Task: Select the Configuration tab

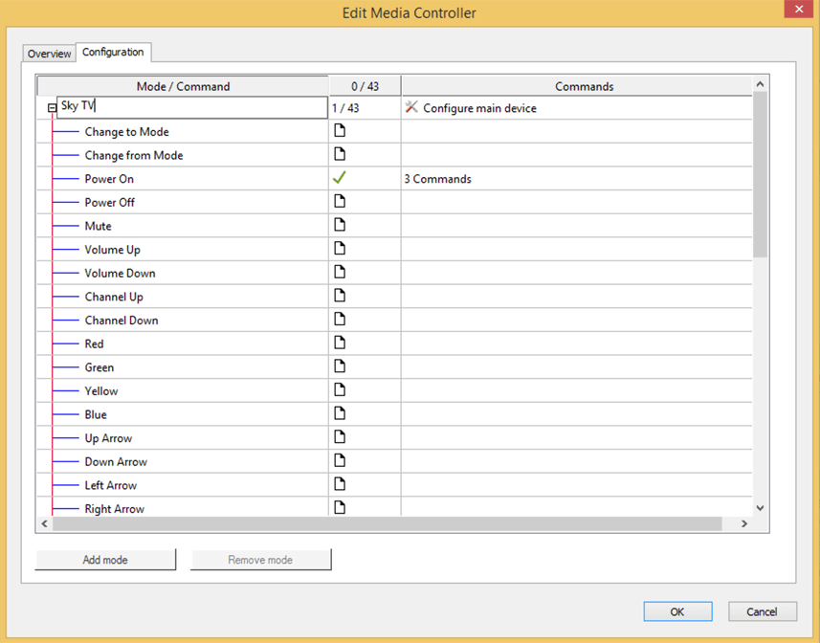Action: tap(113, 53)
